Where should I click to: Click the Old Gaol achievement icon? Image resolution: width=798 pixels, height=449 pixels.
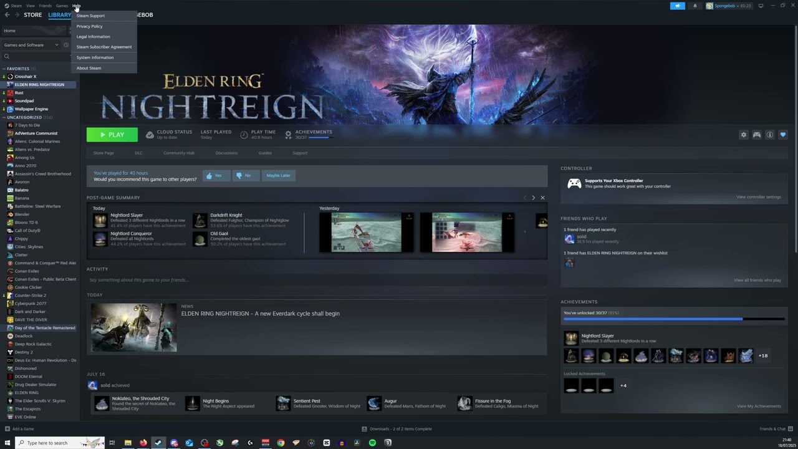click(199, 239)
